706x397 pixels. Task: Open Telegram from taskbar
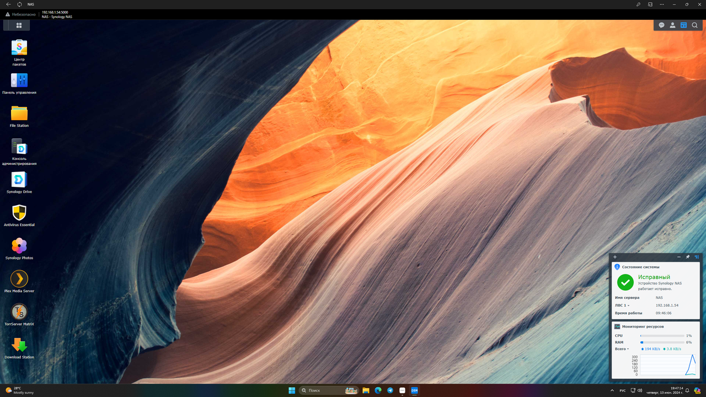pyautogui.click(x=390, y=390)
